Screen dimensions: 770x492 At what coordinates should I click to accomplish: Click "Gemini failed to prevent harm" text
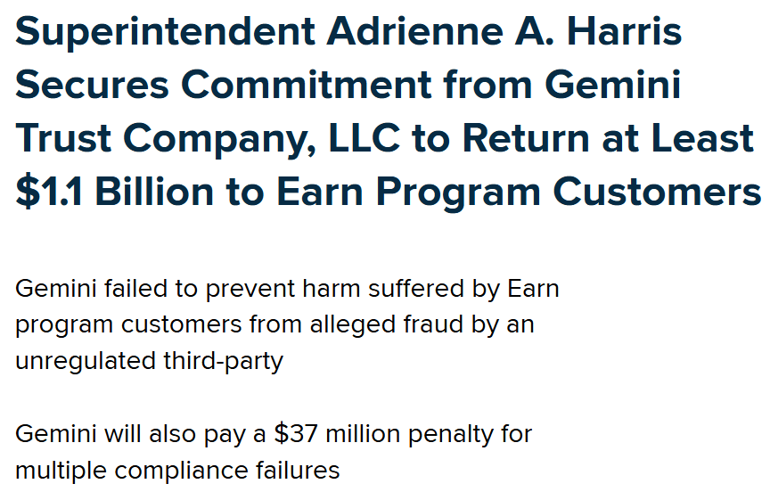click(187, 289)
